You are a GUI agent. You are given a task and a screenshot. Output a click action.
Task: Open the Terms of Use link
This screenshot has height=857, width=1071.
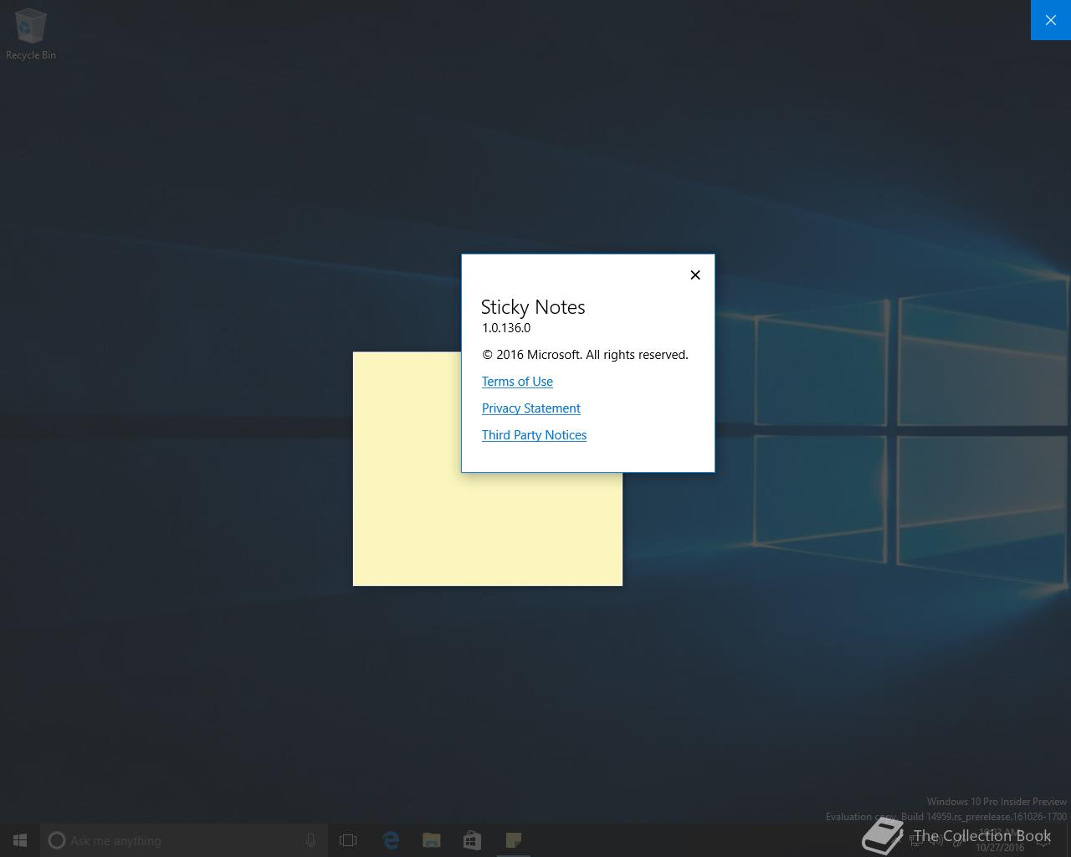pyautogui.click(x=517, y=382)
